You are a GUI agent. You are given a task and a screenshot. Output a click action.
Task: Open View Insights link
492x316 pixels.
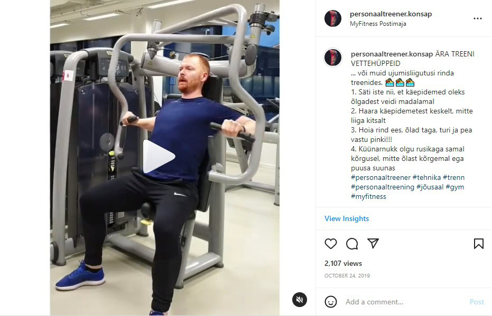(347, 218)
